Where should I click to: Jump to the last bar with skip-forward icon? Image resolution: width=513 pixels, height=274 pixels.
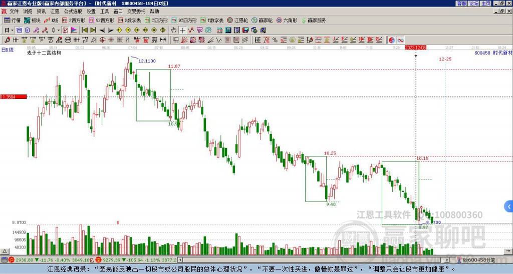pyautogui.click(x=93, y=30)
